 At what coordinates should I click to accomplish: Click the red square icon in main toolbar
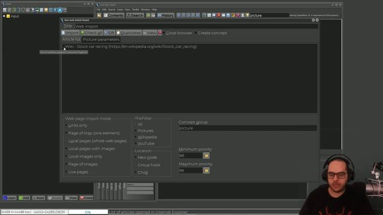pos(218,16)
